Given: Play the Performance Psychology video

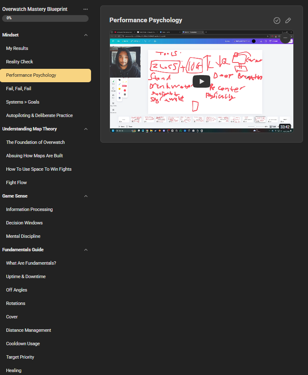Looking at the screenshot, I should point(201,81).
